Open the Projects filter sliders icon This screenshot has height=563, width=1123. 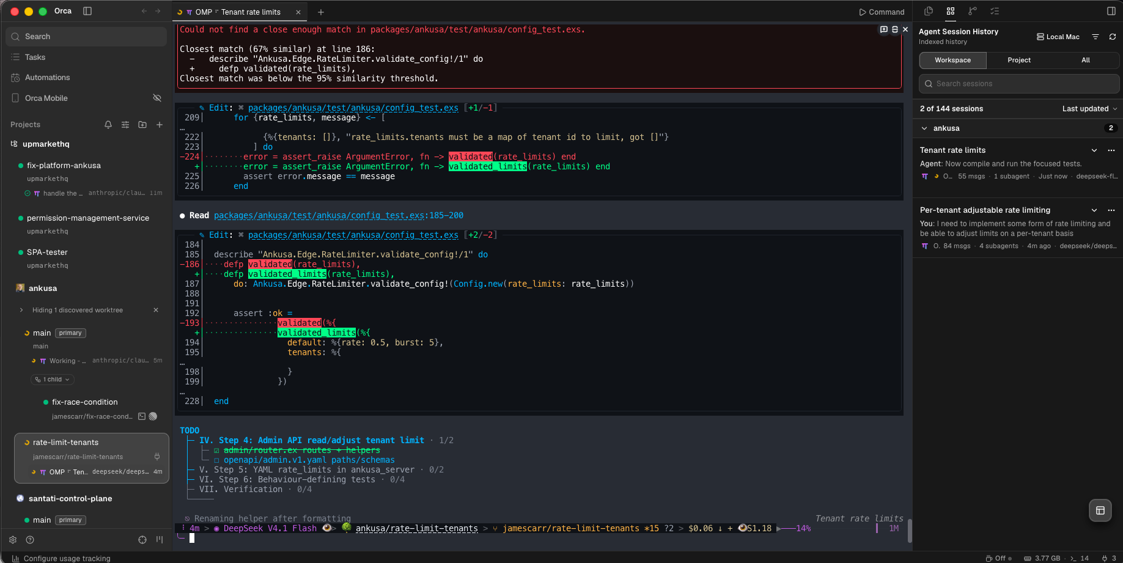(x=125, y=125)
